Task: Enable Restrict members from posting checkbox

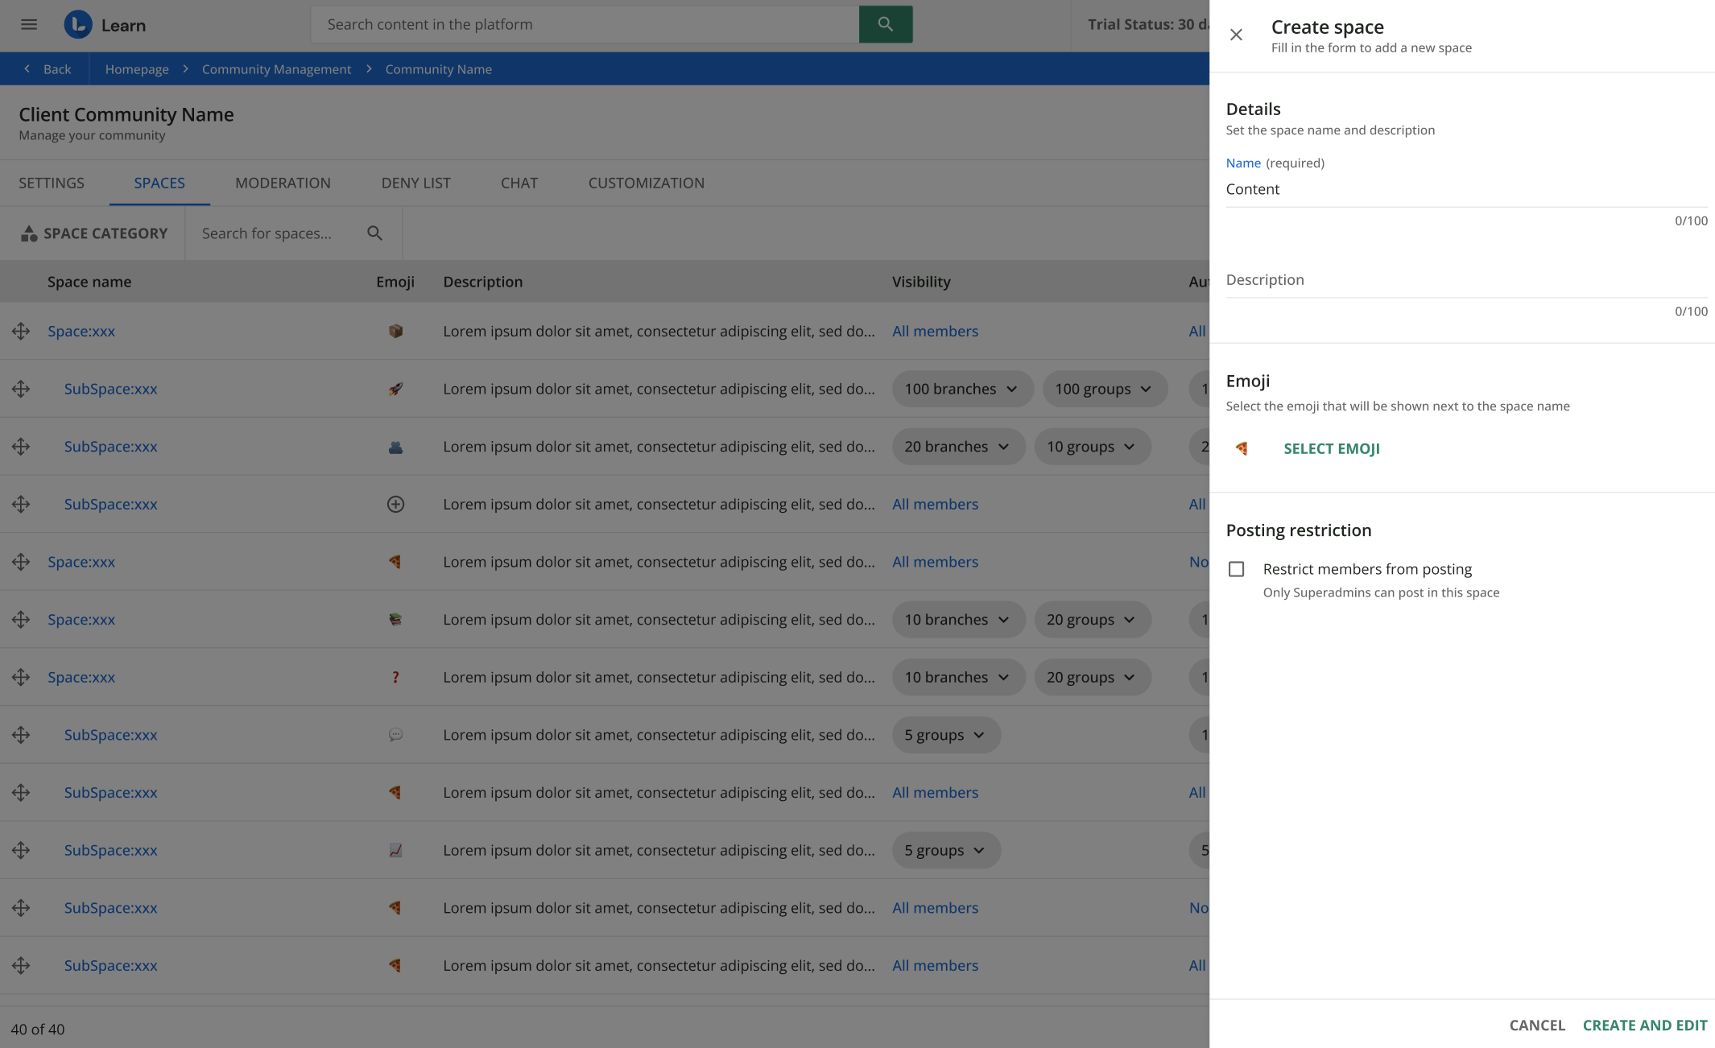Action: 1236,569
